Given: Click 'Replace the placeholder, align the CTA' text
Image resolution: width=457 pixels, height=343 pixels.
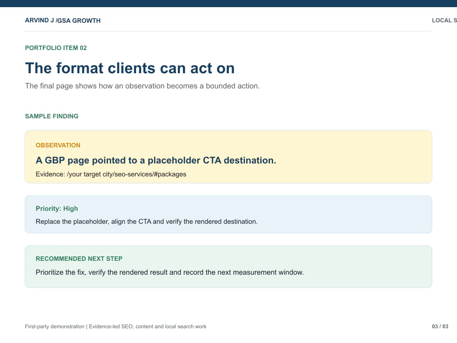Looking at the screenshot, I should 146,222.
